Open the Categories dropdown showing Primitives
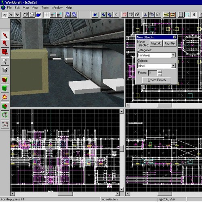This screenshot has height=202, width=202. tap(173, 55)
